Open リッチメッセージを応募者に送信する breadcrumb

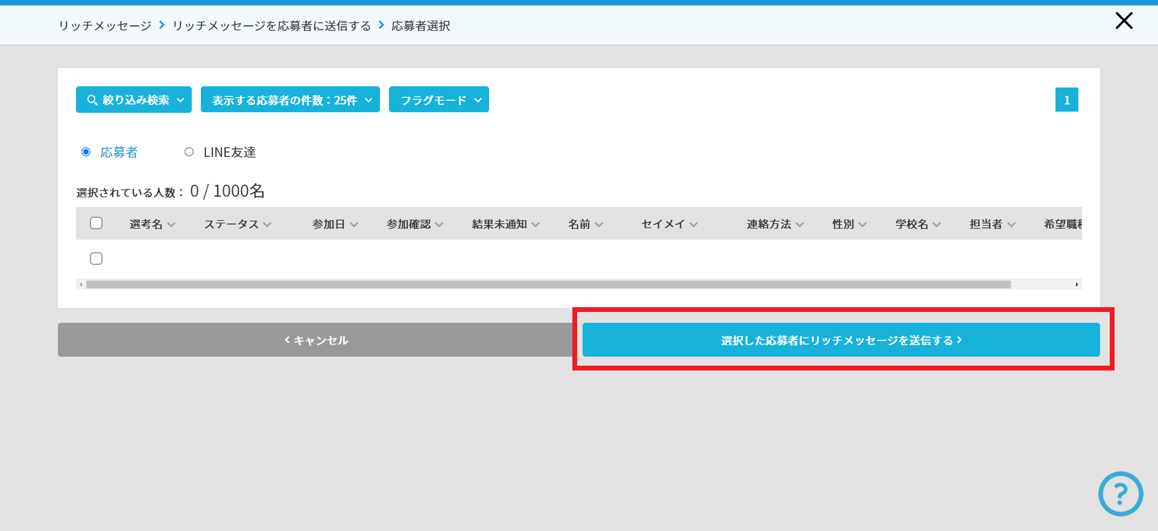[271, 26]
